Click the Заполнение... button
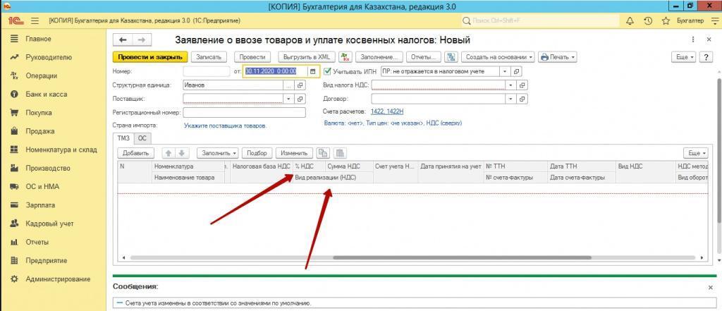The width and height of the screenshot is (722, 311). (379, 57)
